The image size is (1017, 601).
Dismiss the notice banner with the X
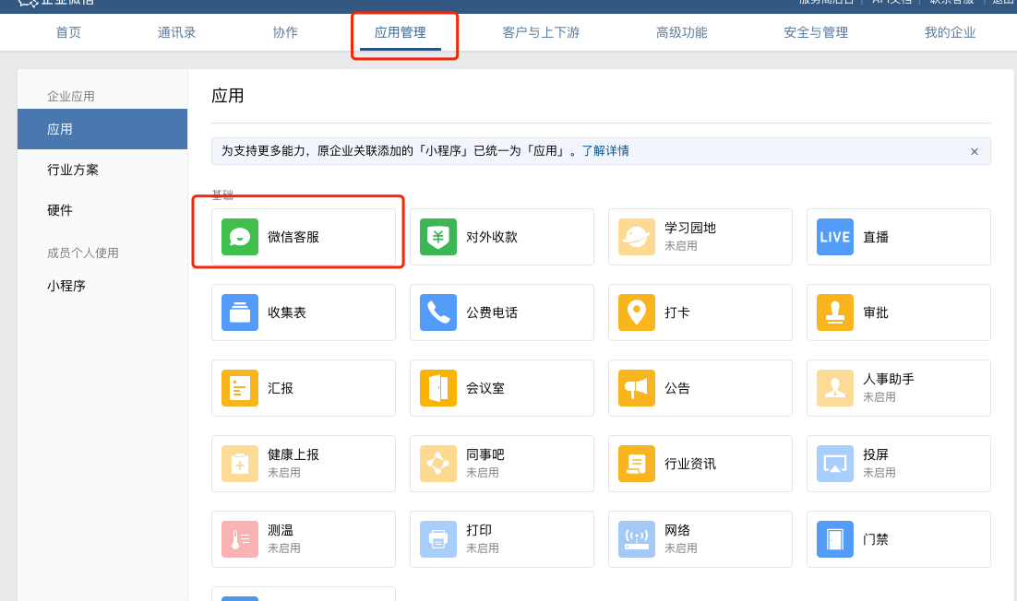point(975,151)
